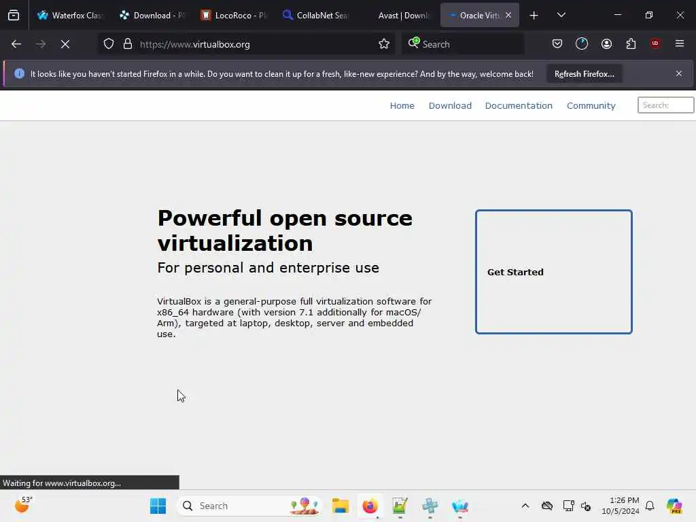Click the Get Started box
Image resolution: width=696 pixels, height=522 pixels.
pyautogui.click(x=553, y=272)
